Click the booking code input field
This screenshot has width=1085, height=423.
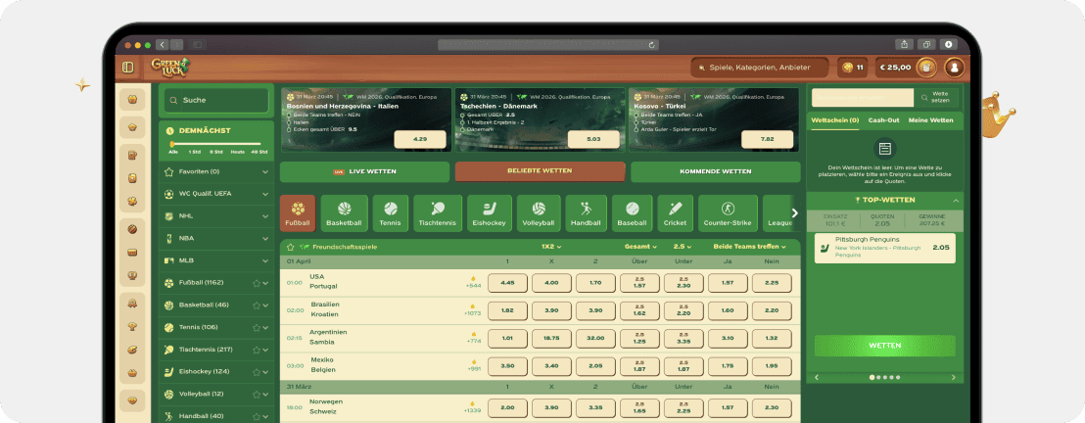(863, 97)
